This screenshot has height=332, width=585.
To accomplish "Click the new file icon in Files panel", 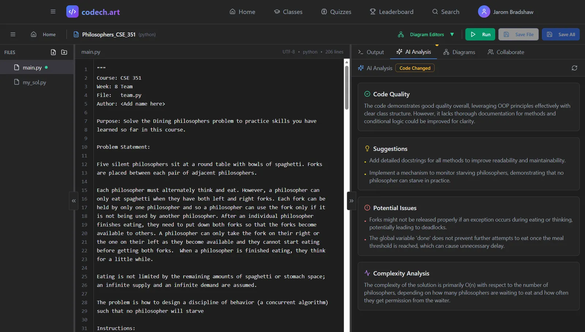I will (x=53, y=52).
